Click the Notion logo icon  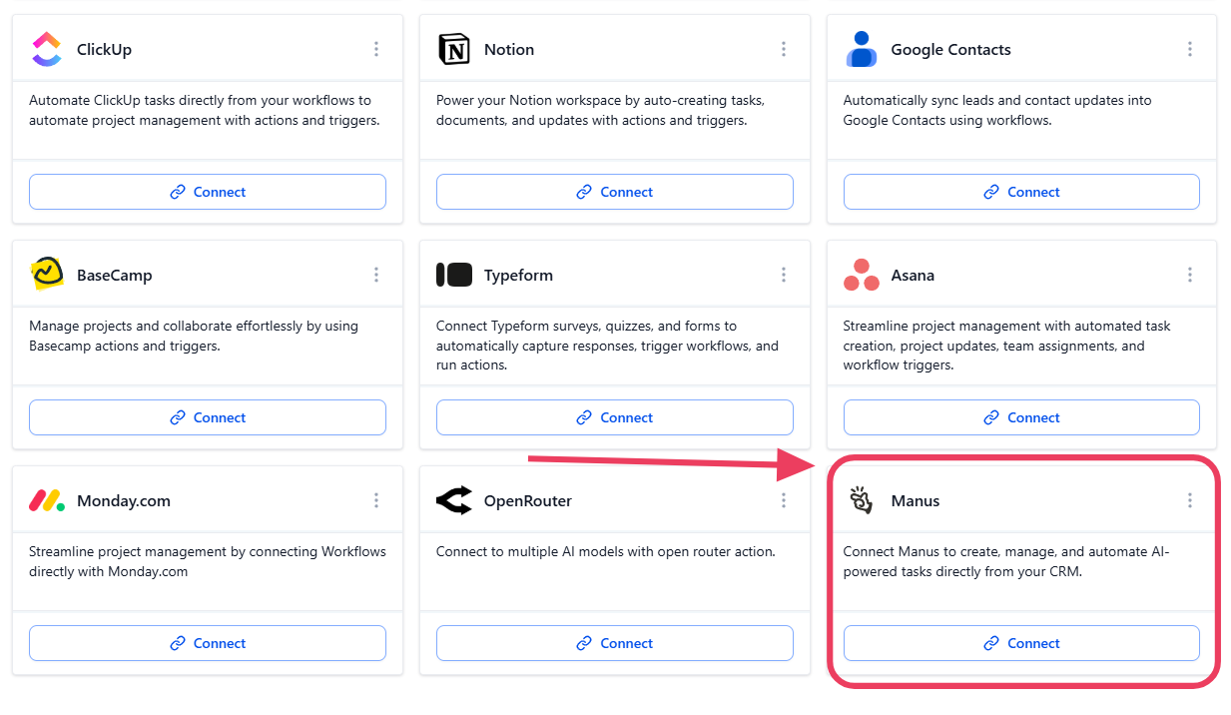[454, 49]
